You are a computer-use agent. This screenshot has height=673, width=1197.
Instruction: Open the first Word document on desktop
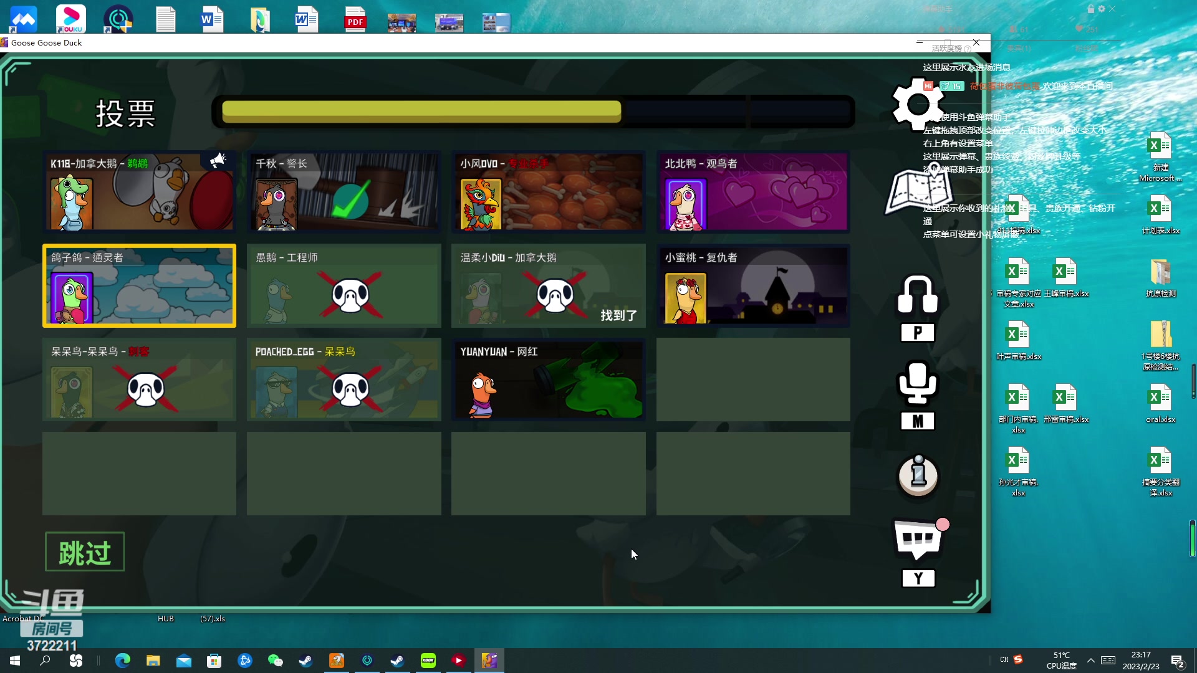[x=212, y=19]
